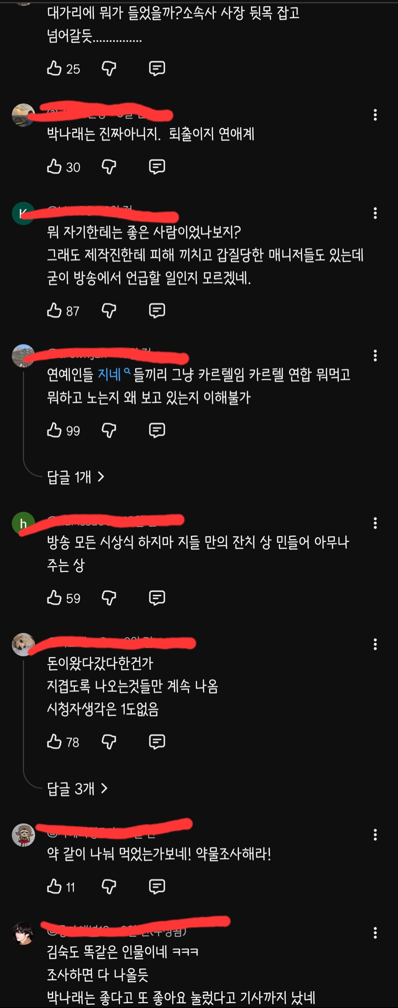
Task: Like the 약물조사해라 comment with 11 likes
Action: pyautogui.click(x=54, y=887)
